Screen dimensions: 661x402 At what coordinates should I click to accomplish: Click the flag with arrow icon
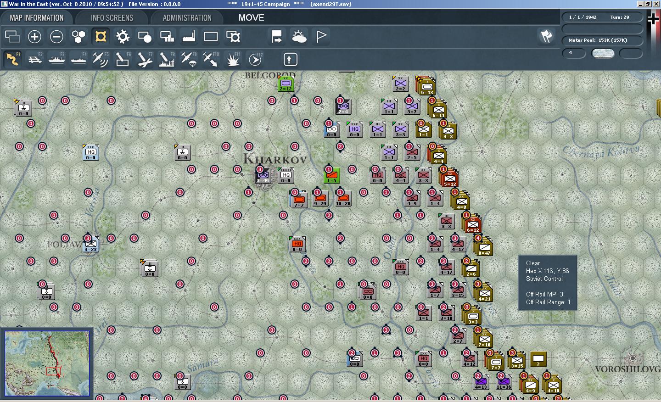click(x=277, y=36)
